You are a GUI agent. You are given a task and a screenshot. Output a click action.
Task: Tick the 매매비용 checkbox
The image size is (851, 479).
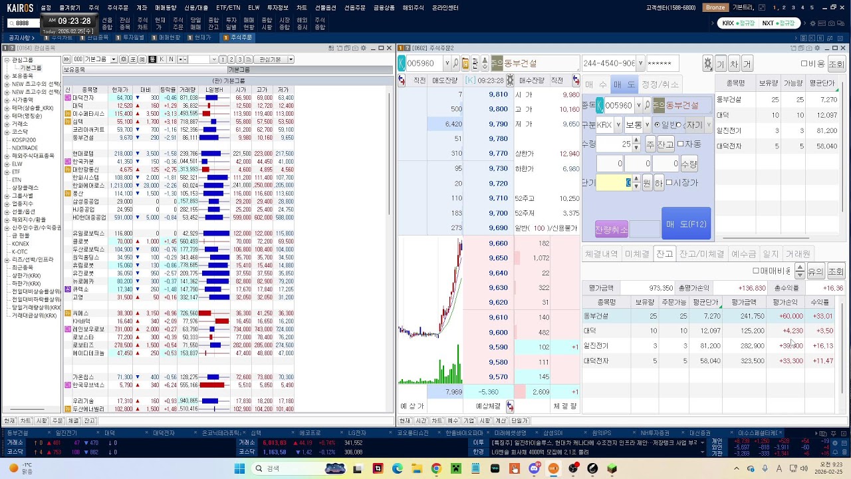[x=756, y=271]
